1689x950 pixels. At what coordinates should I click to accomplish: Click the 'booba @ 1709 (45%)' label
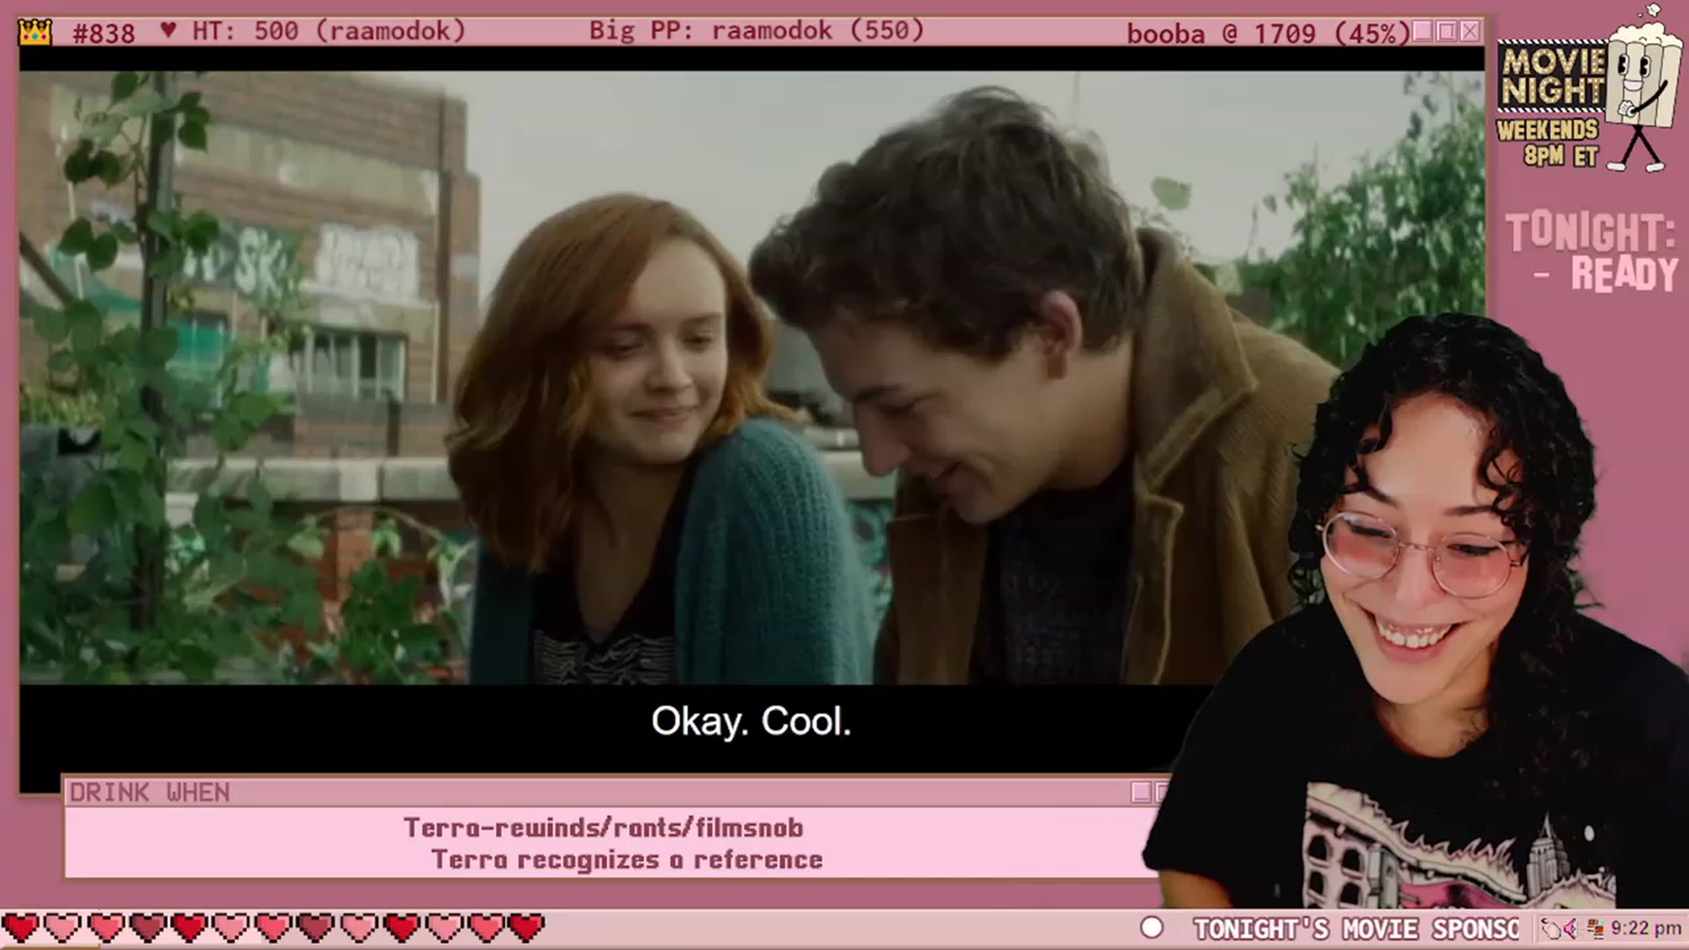[1269, 33]
